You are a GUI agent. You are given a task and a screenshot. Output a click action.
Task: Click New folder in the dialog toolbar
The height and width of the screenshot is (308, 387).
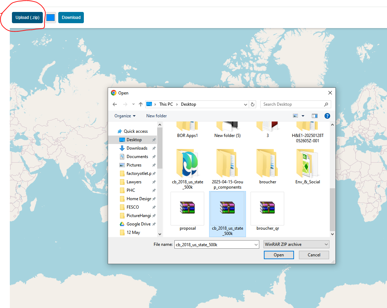coord(156,116)
